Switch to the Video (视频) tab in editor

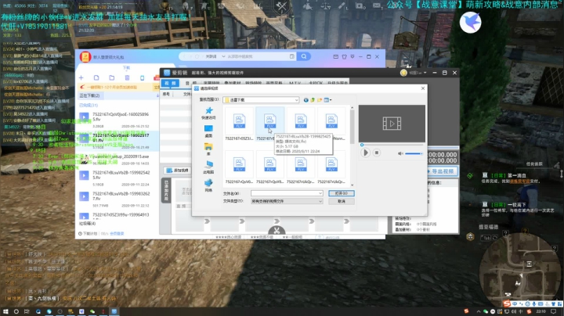coord(170,83)
